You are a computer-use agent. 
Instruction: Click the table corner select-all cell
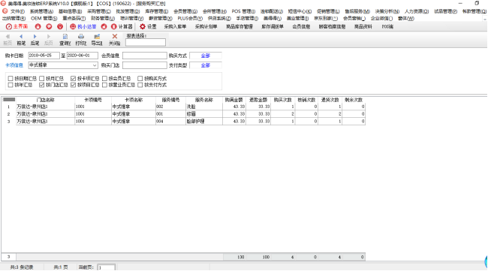tap(9, 100)
